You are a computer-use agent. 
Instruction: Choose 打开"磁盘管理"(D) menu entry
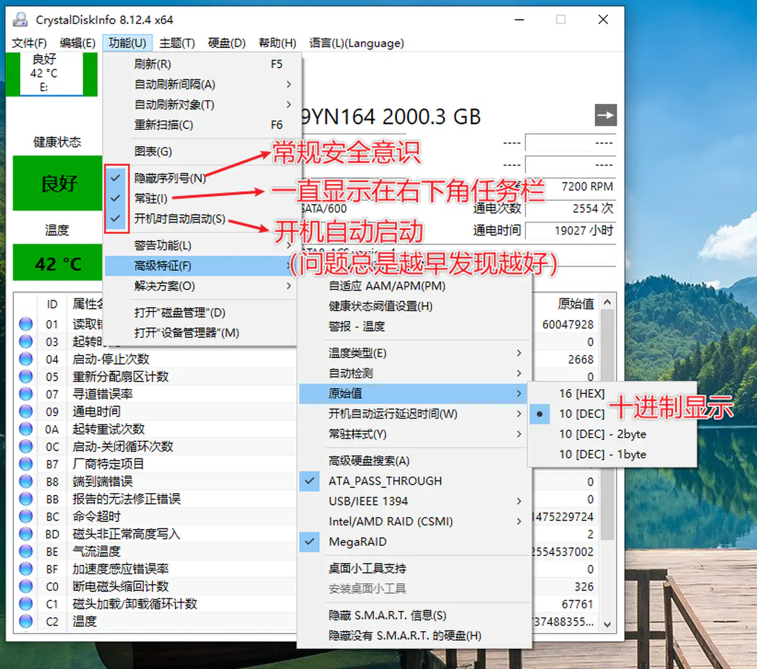[199, 313]
